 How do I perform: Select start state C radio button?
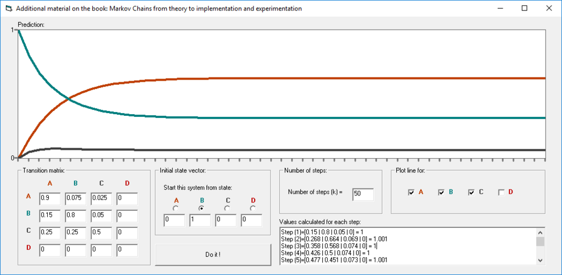tap(227, 208)
